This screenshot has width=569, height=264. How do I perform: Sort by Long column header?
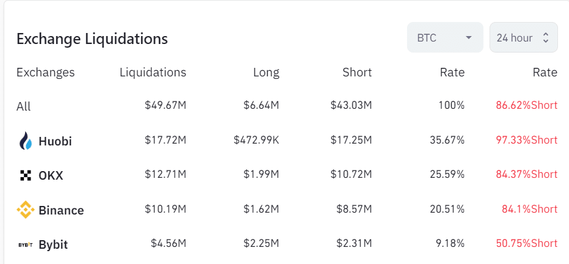tap(266, 72)
